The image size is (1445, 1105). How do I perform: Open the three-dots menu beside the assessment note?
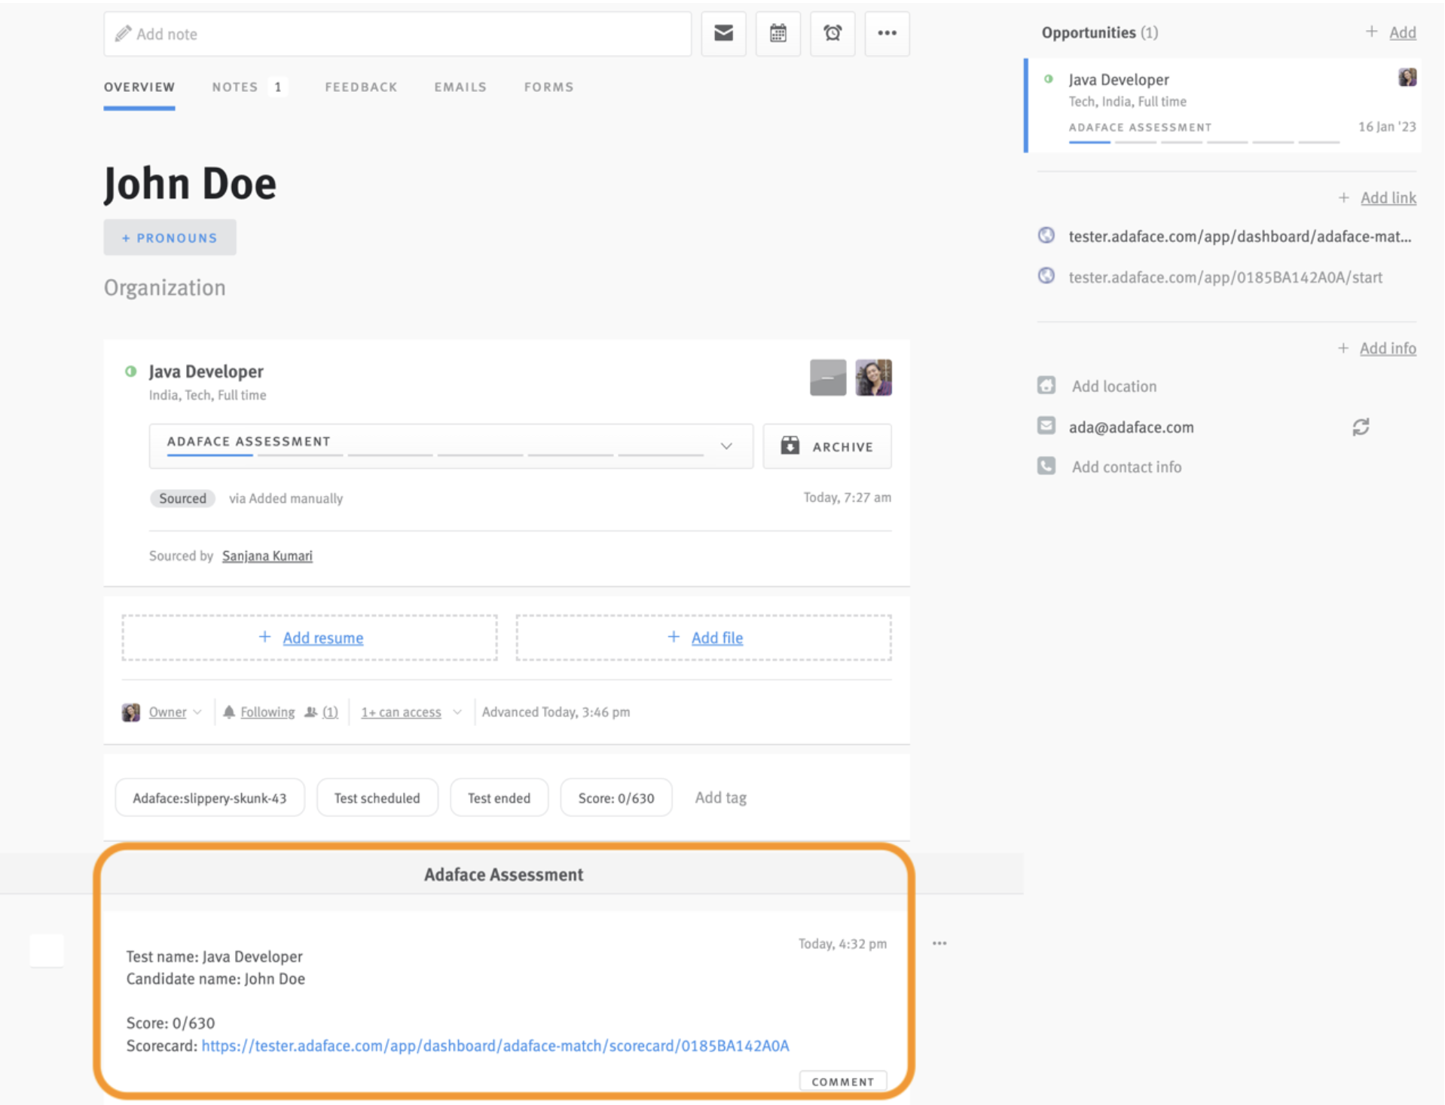939,943
